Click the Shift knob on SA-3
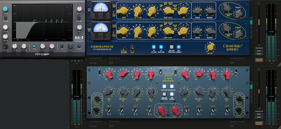281x129 pixels. [52, 46]
